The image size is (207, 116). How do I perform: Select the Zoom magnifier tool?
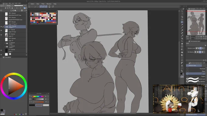point(182,12)
